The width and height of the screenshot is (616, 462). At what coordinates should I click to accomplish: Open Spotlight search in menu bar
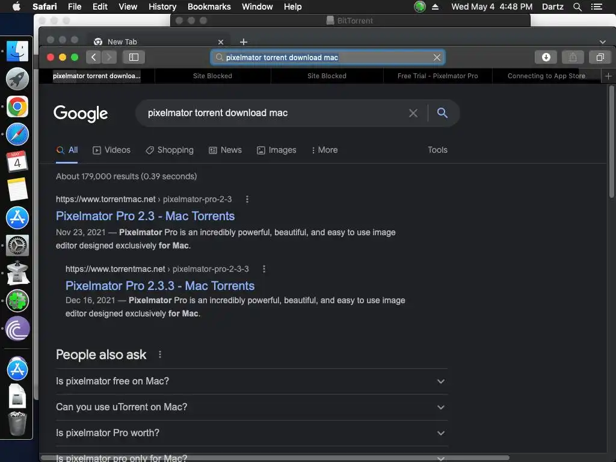577,7
